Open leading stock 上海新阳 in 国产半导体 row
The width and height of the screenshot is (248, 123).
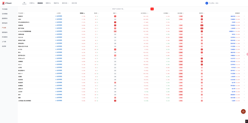click(x=233, y=28)
